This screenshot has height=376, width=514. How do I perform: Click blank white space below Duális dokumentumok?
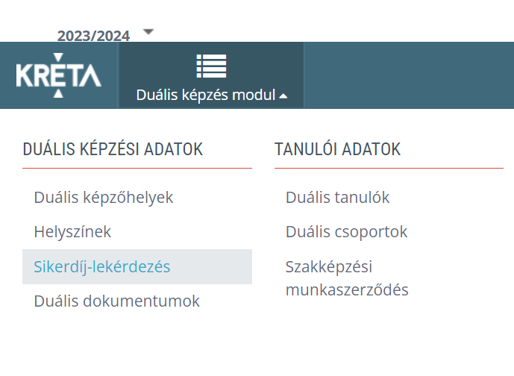click(134, 343)
